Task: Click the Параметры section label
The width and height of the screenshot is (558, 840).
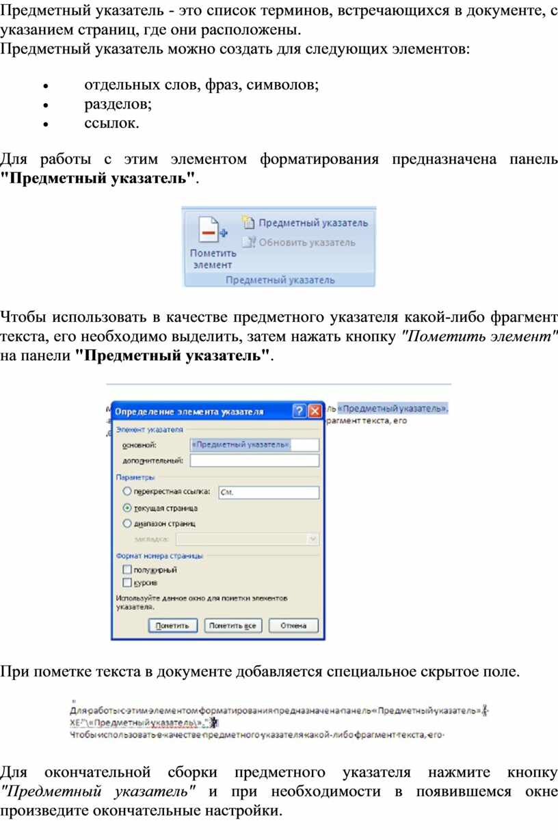Action: [135, 477]
